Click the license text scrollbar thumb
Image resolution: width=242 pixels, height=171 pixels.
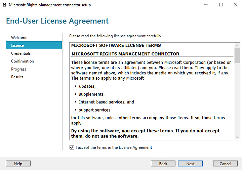click(237, 55)
